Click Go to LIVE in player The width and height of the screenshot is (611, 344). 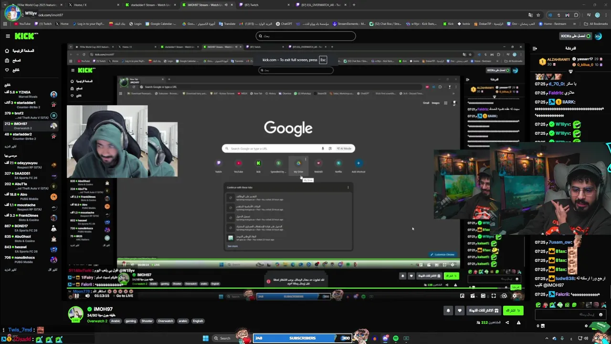coord(123,296)
